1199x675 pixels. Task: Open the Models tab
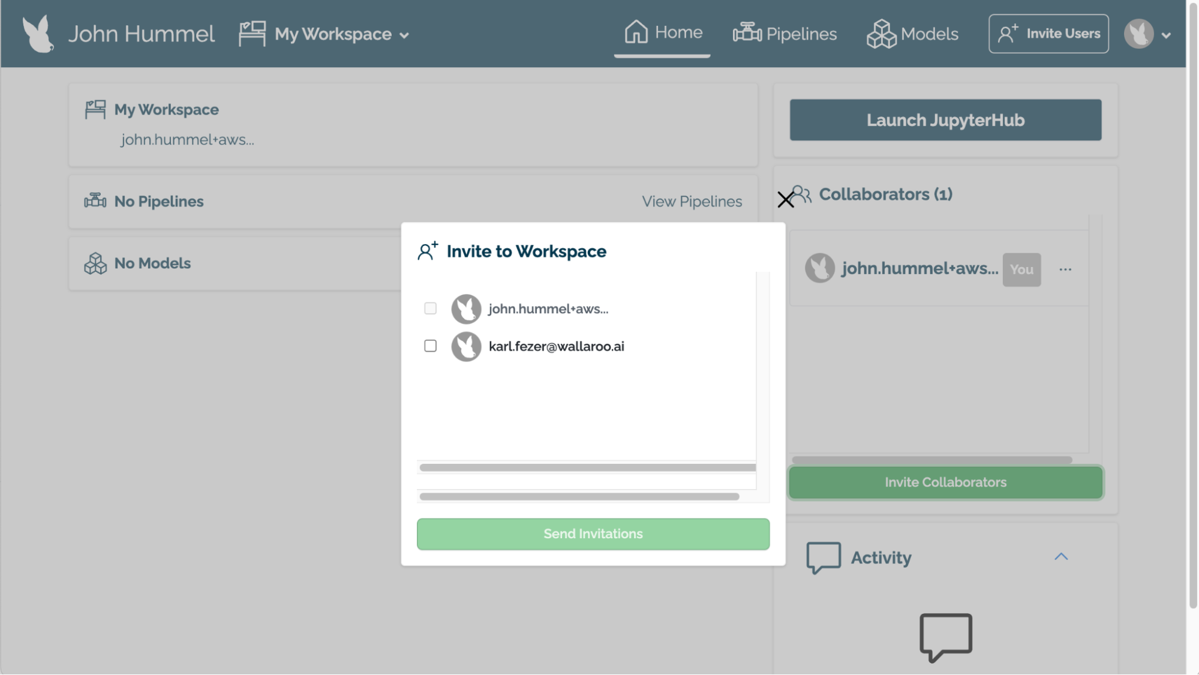coord(912,34)
